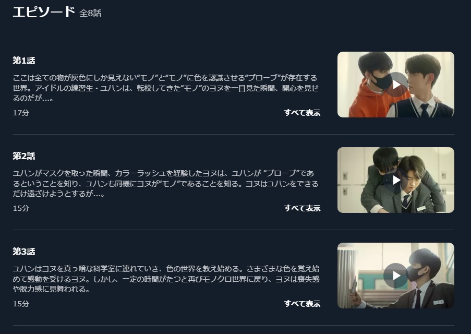
Task: Select the episode 3 thumbnail with masked student
Action: (x=395, y=276)
